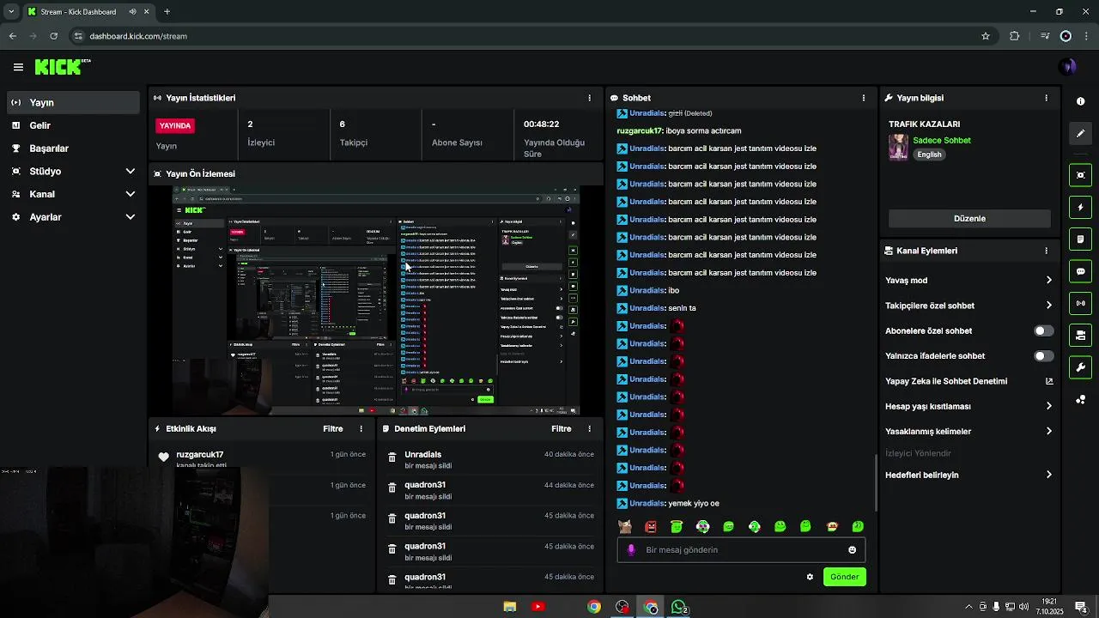Open Yayın bilgisi three-dot menu
1099x618 pixels.
(1046, 98)
